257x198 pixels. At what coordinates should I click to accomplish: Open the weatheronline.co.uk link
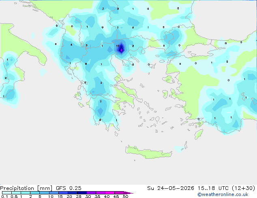tap(223, 194)
